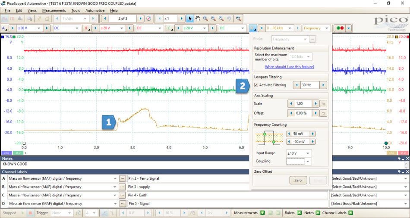
Task: Toggle Channel Labels panel from status bar
Action: [x=350, y=213]
